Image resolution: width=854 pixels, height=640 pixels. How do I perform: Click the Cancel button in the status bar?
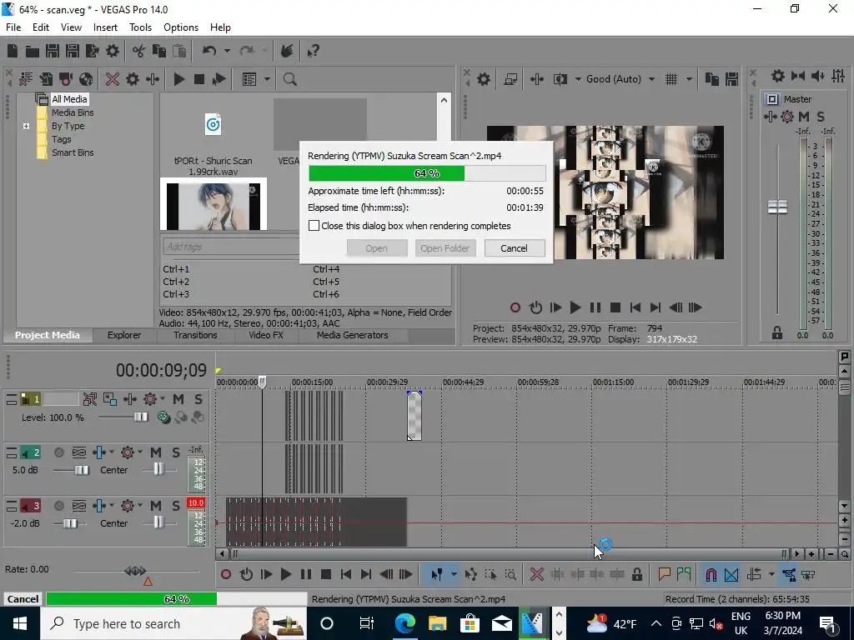click(23, 599)
